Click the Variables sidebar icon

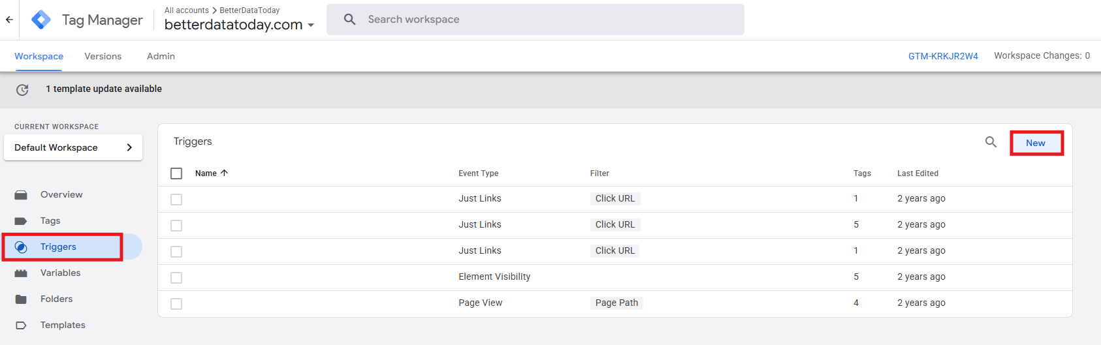click(x=21, y=273)
